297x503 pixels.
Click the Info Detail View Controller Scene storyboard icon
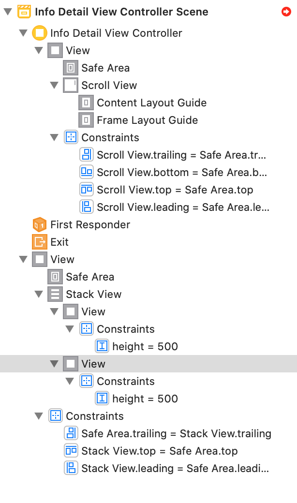(x=24, y=12)
